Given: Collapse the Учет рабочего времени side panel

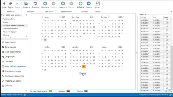Looking at the screenshot, I should (x=26, y=15).
